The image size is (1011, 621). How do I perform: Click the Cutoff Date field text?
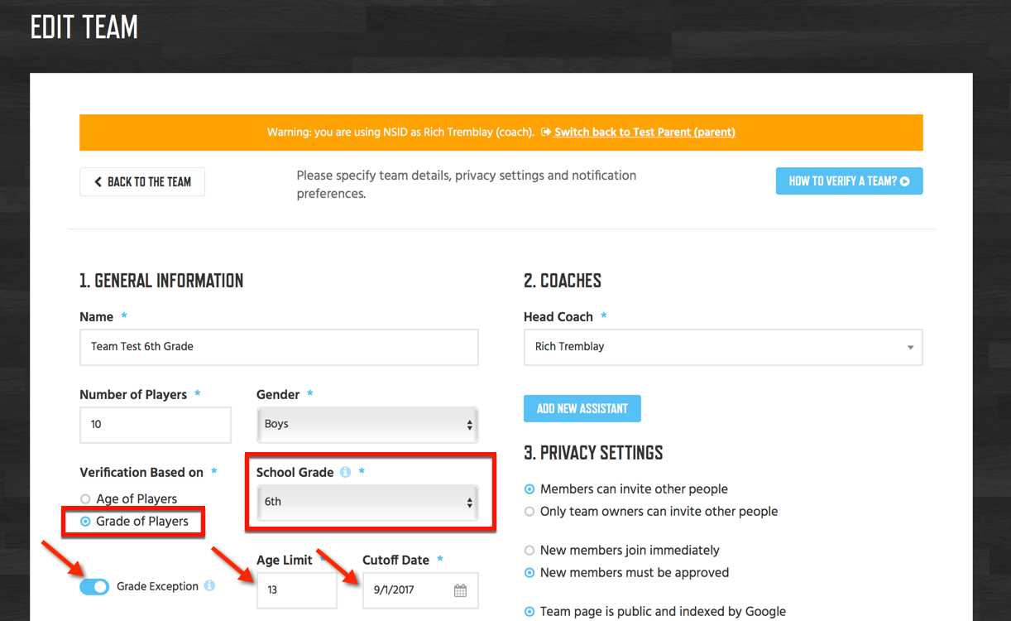[x=394, y=590]
